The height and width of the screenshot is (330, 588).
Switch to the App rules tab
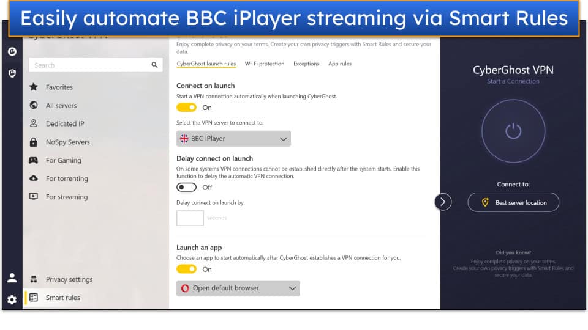(340, 64)
